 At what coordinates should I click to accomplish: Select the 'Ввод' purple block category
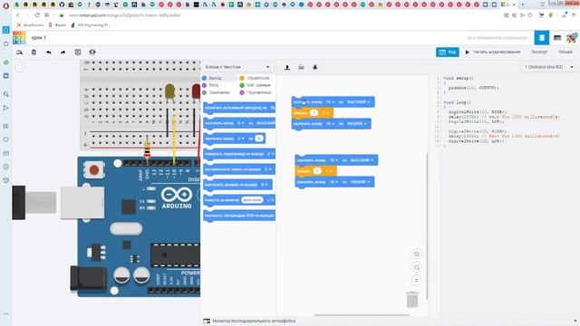click(210, 85)
